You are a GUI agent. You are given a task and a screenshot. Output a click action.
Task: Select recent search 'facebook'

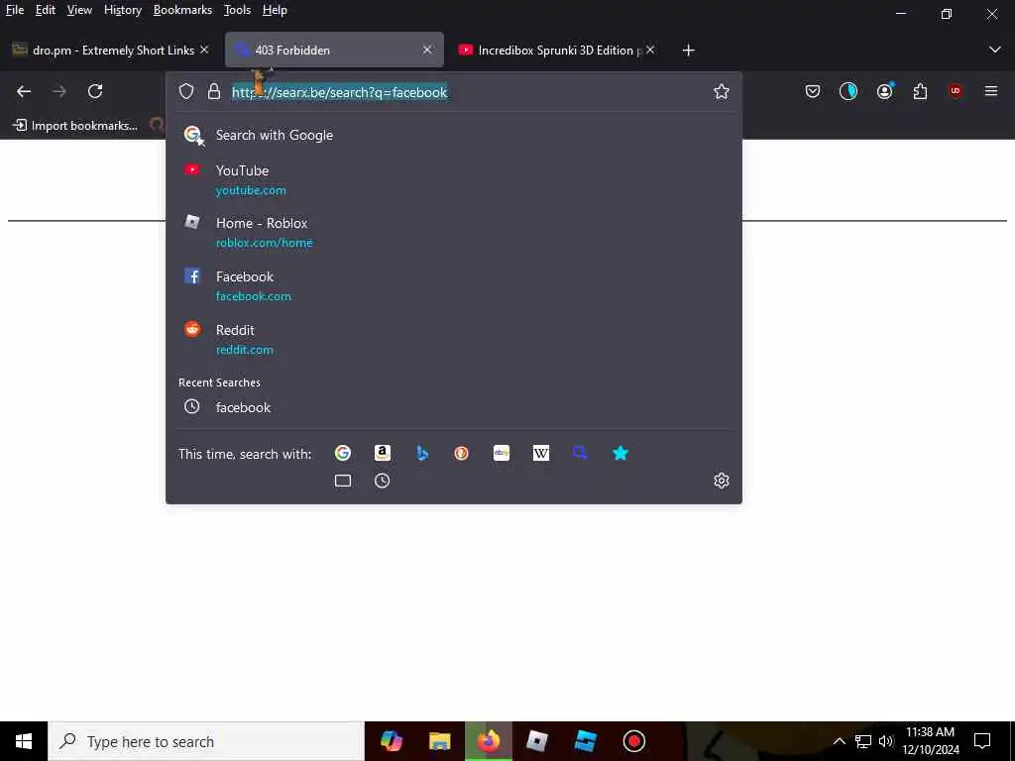pos(453,407)
